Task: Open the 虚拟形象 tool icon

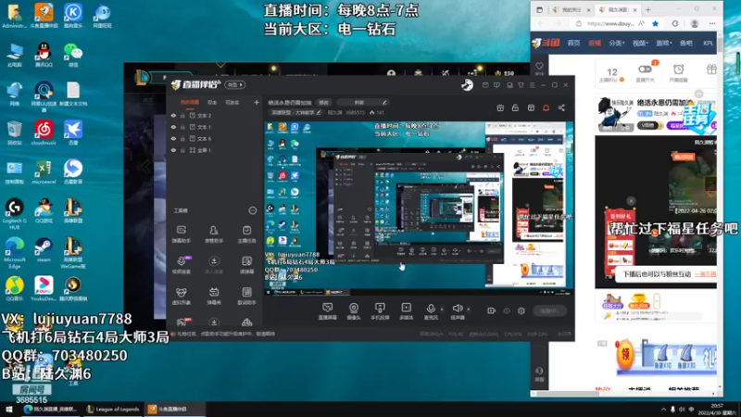Action: (181, 296)
